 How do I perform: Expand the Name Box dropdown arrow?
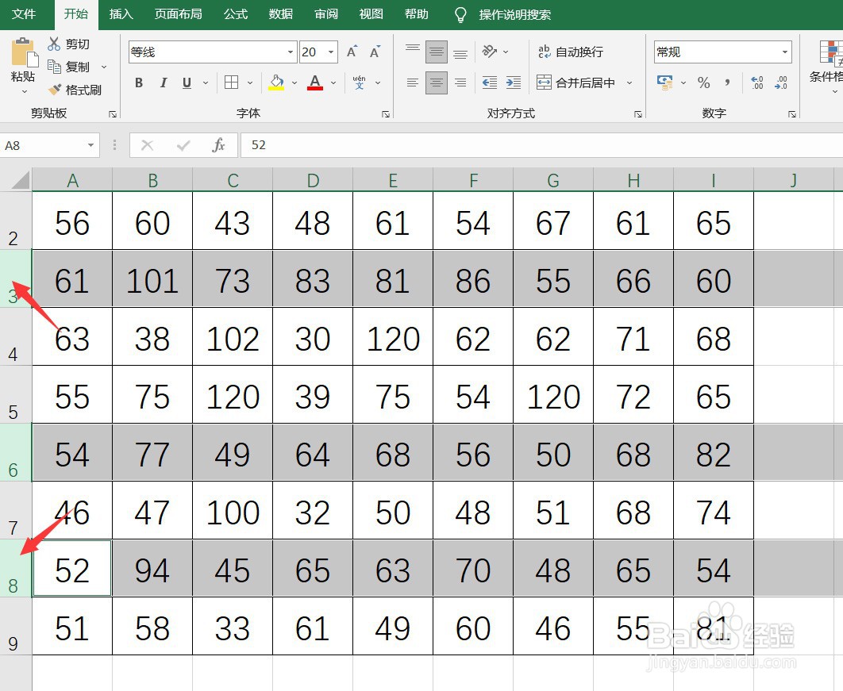pos(90,145)
